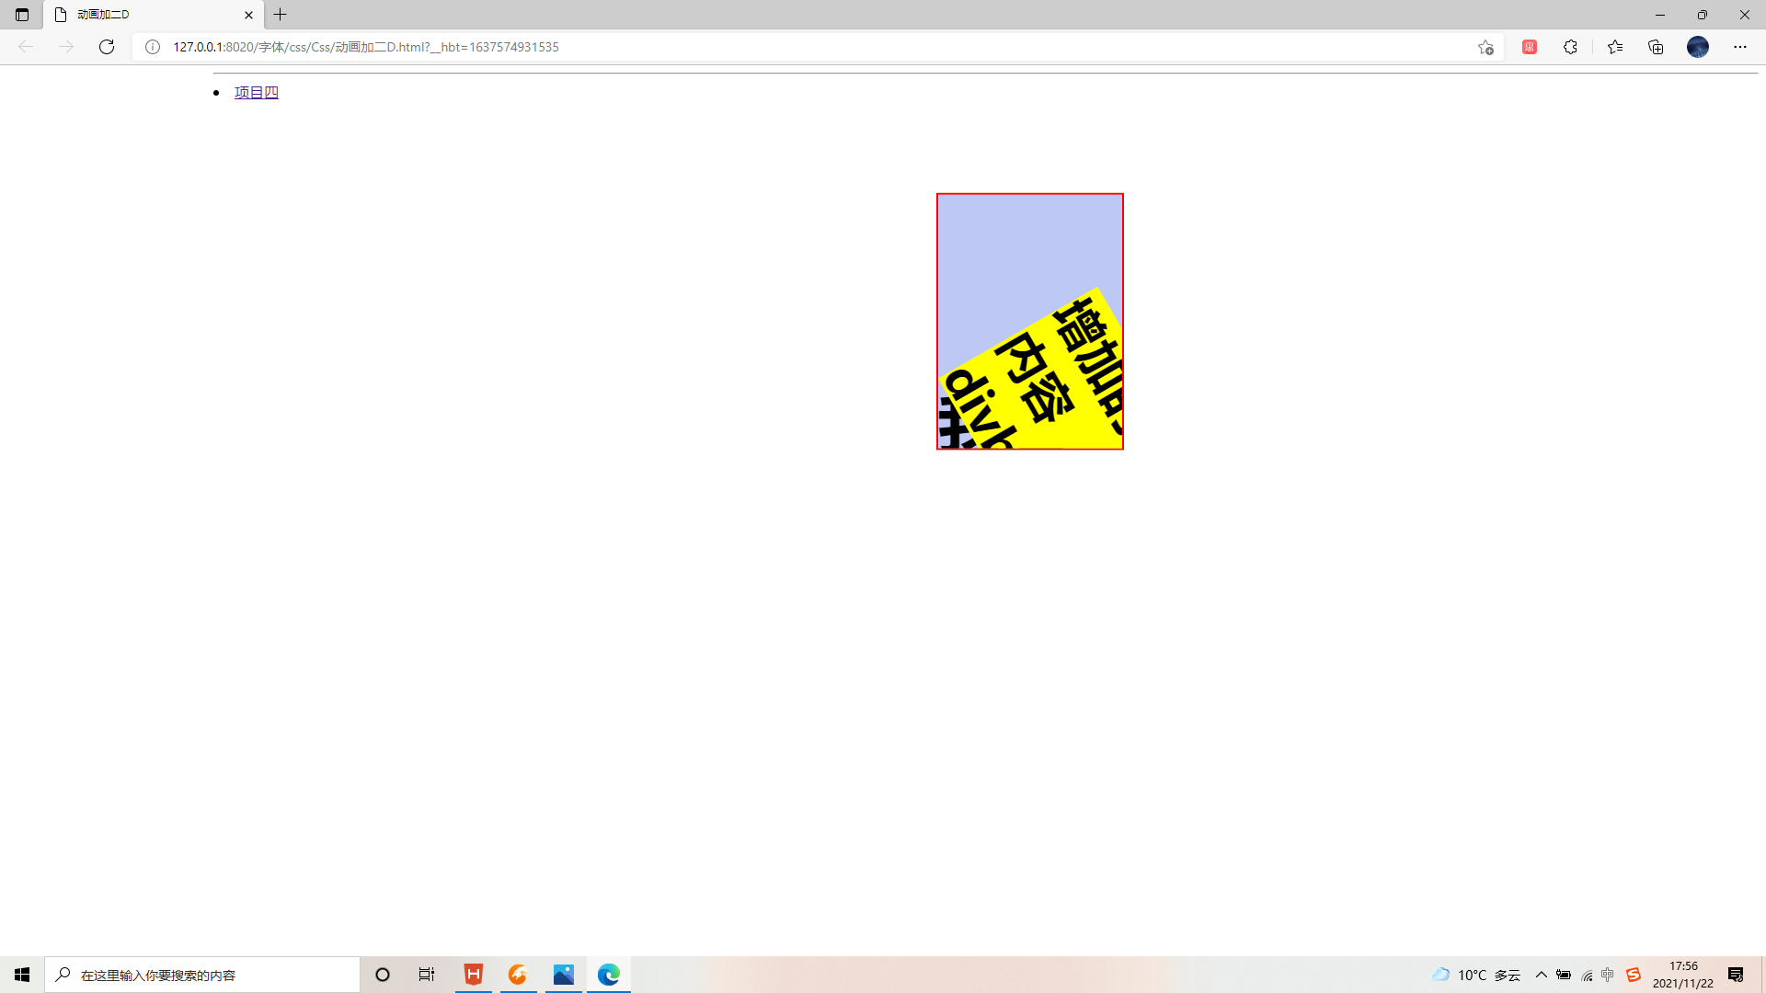Toggle the Chinese/English input mode 中 icon
Image resolution: width=1766 pixels, height=993 pixels.
point(1607,975)
